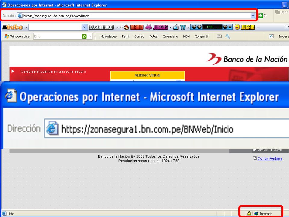Image resolution: width=289 pixels, height=217 pixels.
Task: Click the 'Resolución recomendada 1024 x 768' text
Action: pyautogui.click(x=149, y=161)
